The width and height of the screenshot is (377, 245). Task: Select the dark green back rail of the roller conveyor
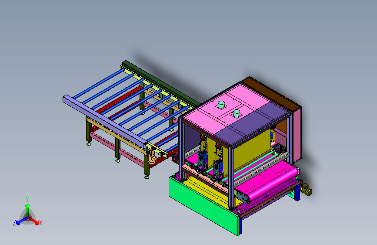161,83
